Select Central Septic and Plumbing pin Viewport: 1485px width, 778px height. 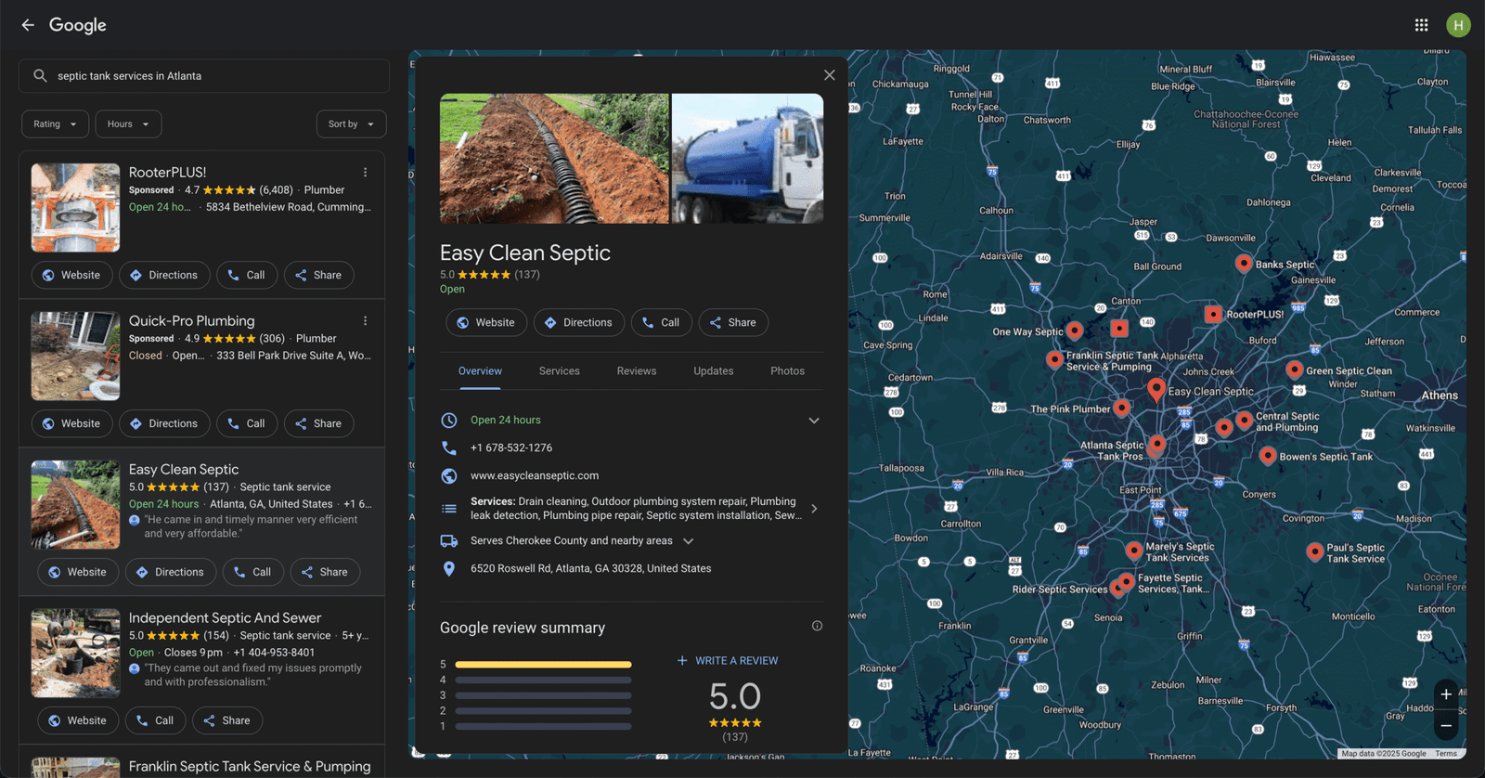(x=1245, y=420)
